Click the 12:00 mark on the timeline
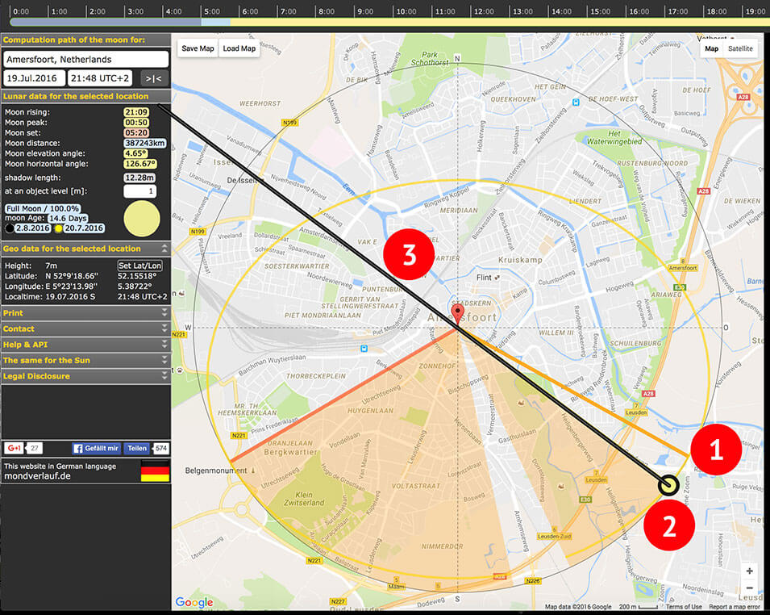Viewport: 770px width, 615px height. coord(483,11)
